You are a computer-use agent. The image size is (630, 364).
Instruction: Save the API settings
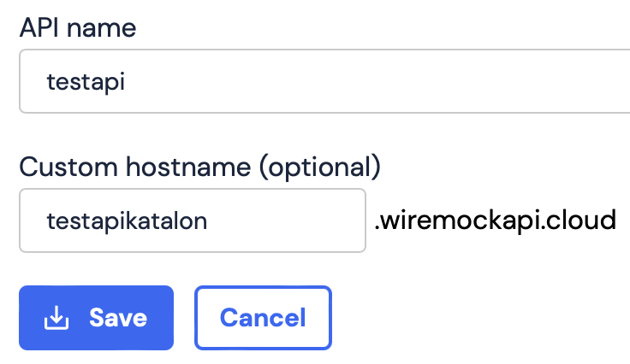pyautogui.click(x=96, y=318)
